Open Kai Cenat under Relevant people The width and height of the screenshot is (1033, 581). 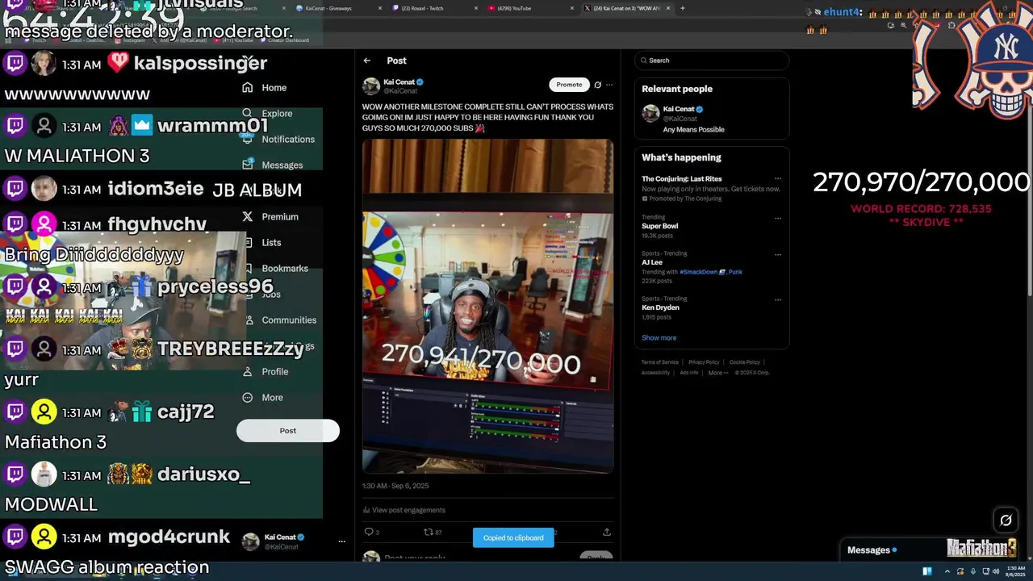(x=711, y=119)
